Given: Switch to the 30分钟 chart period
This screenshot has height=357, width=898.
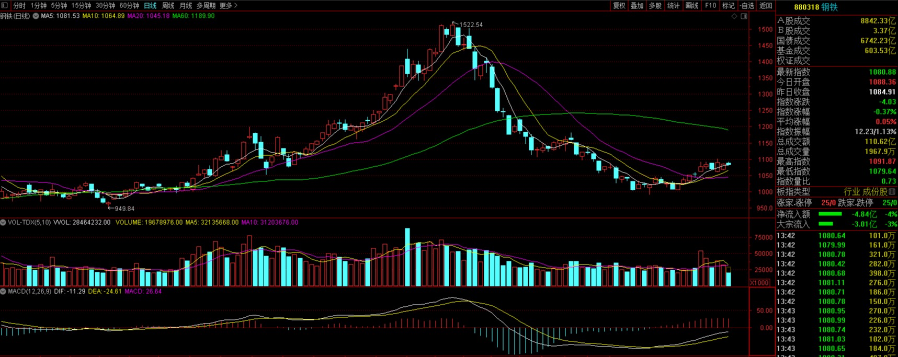Looking at the screenshot, I should (105, 6).
